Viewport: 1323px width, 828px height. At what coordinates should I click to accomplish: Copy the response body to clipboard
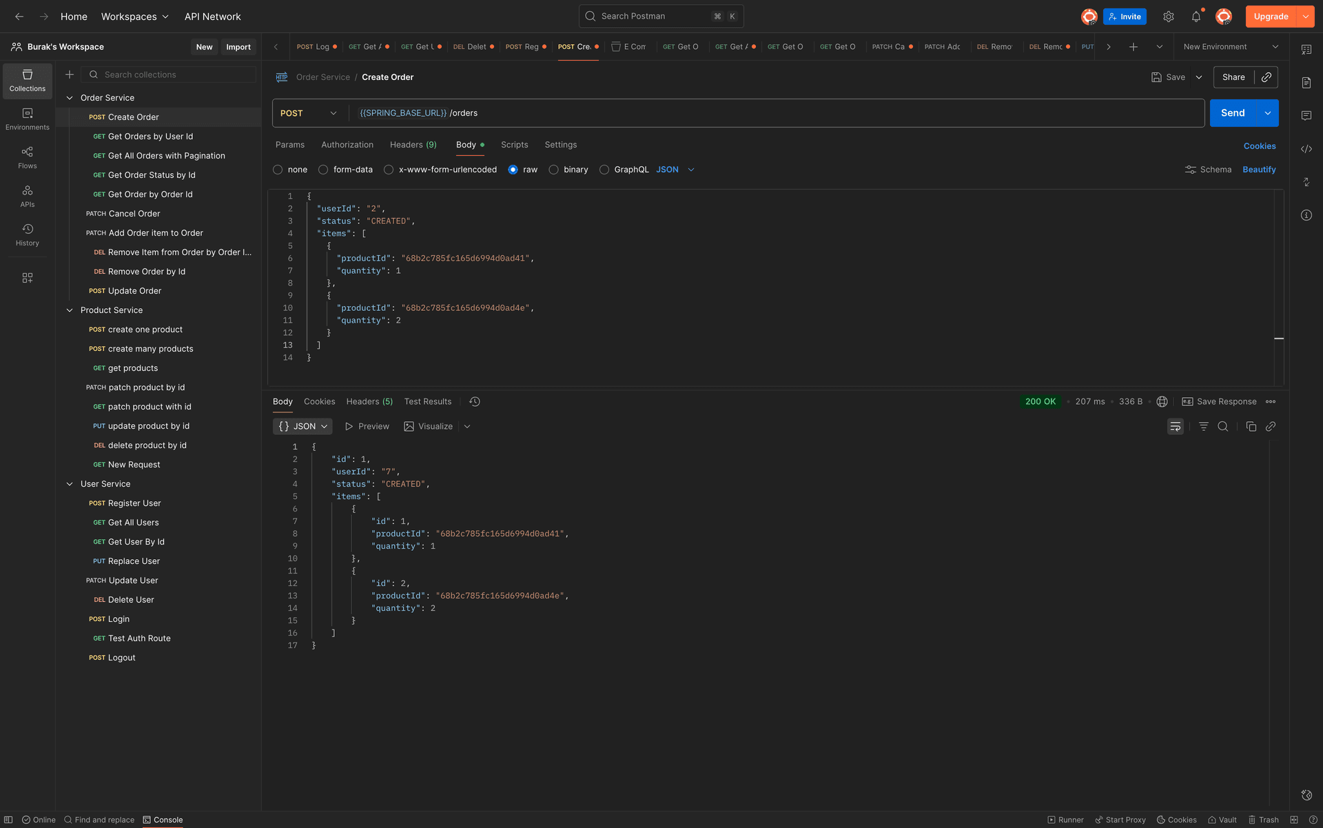(1251, 426)
